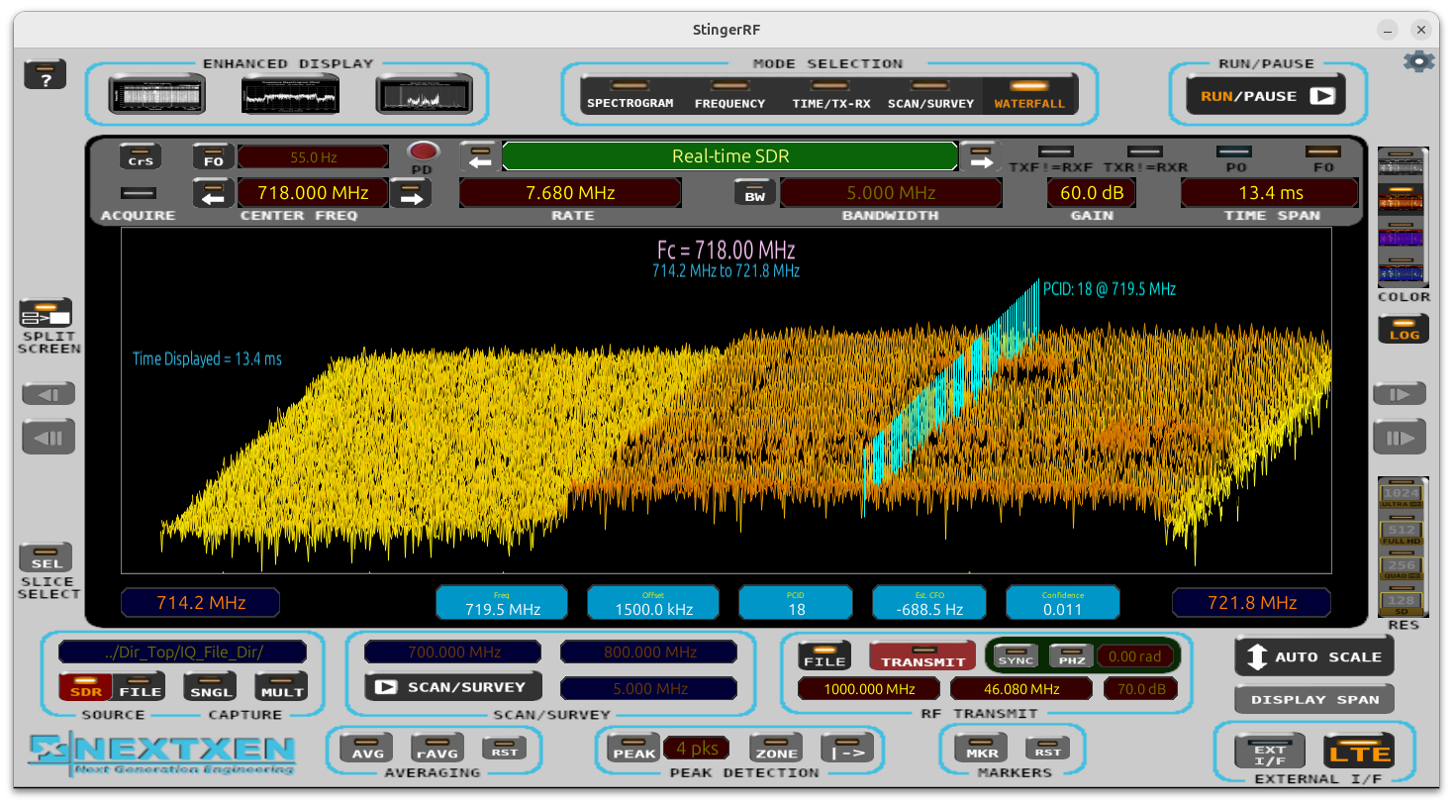The width and height of the screenshot is (1453, 805).
Task: Toggle the FO switch near time span
Action: click(1323, 152)
